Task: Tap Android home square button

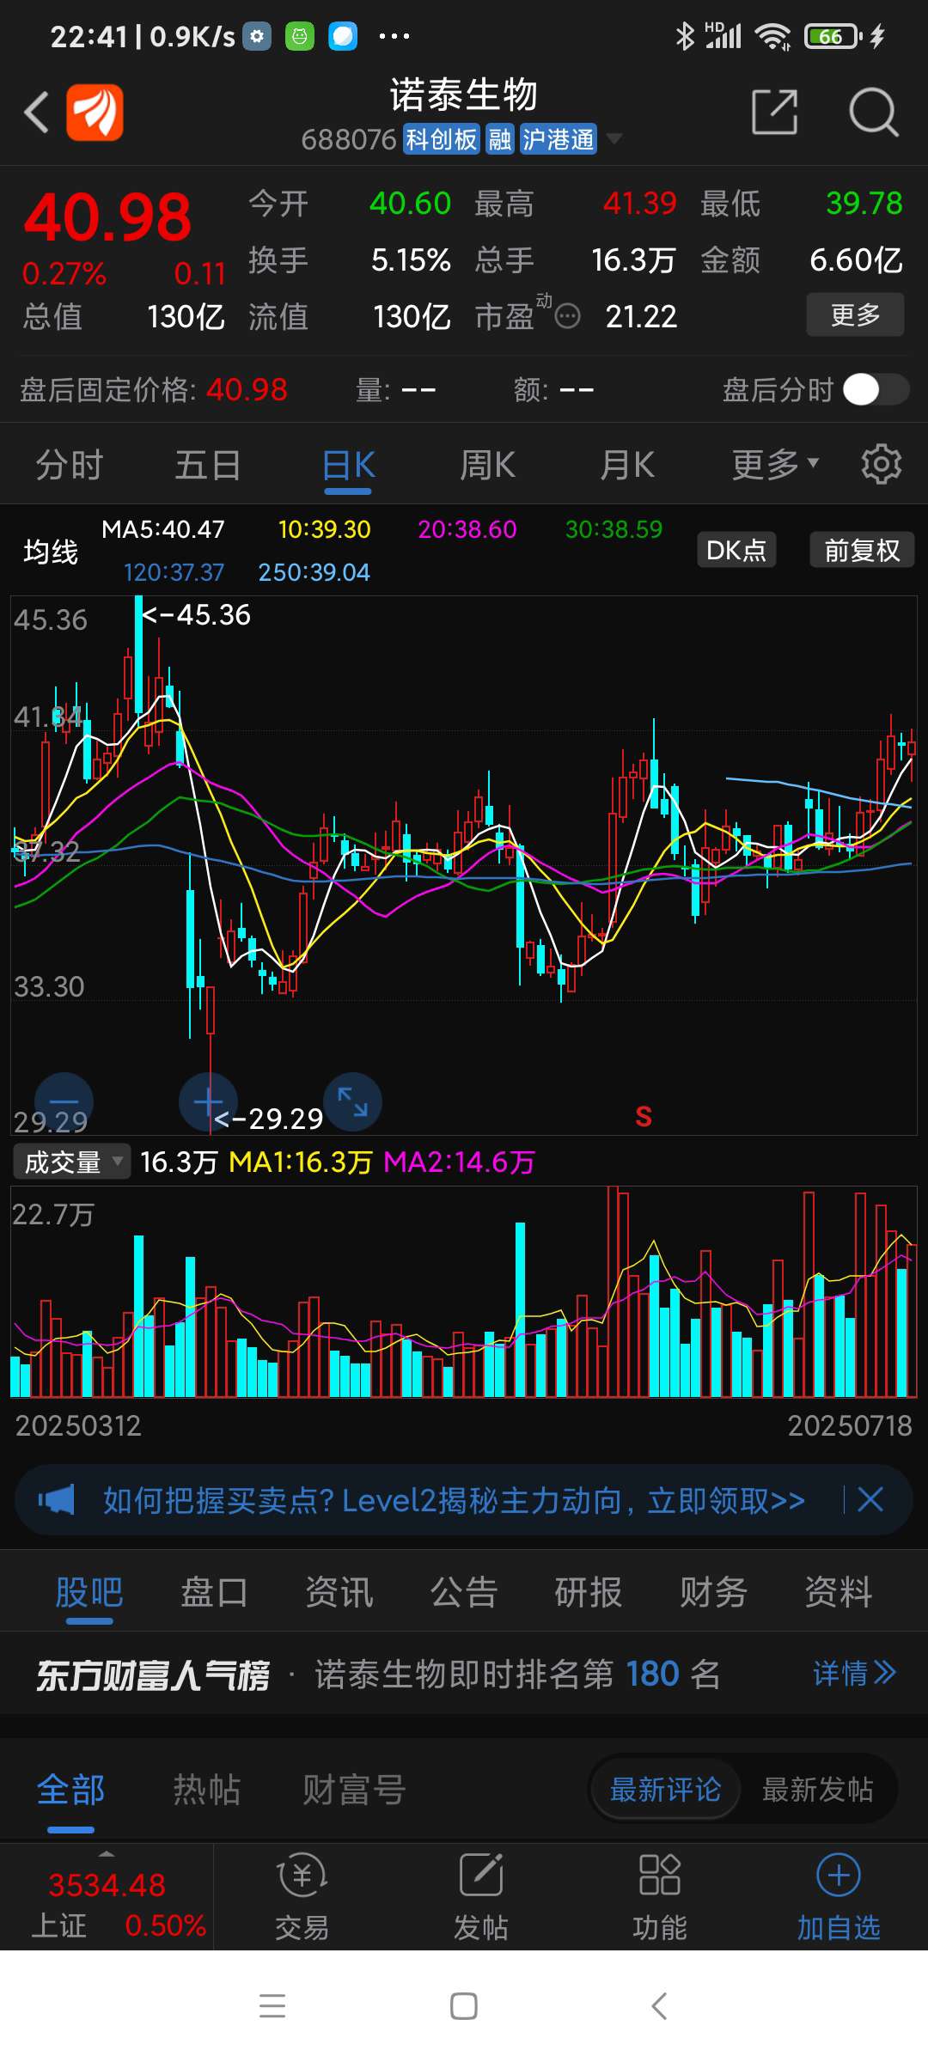Action: tap(464, 2005)
